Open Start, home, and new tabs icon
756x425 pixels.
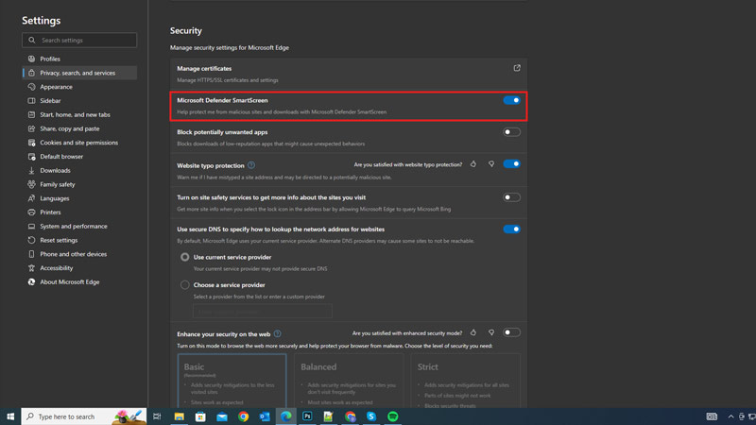[x=31, y=114]
